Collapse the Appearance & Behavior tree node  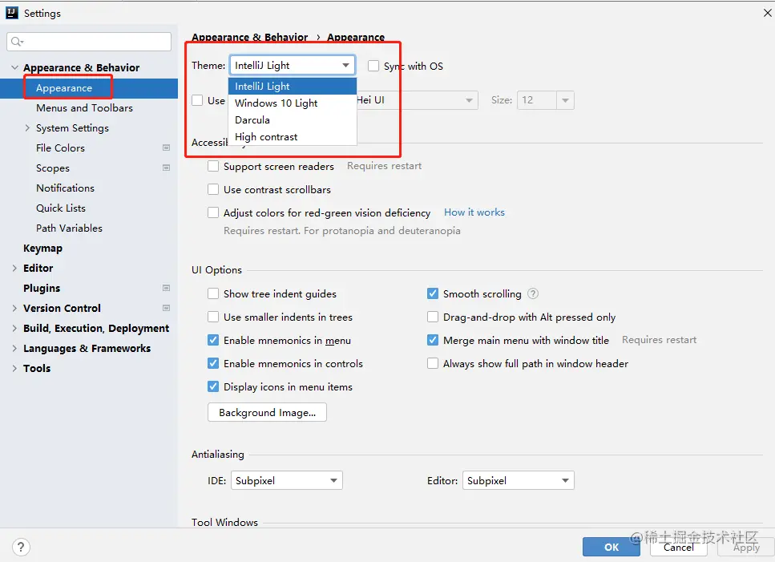[15, 67]
